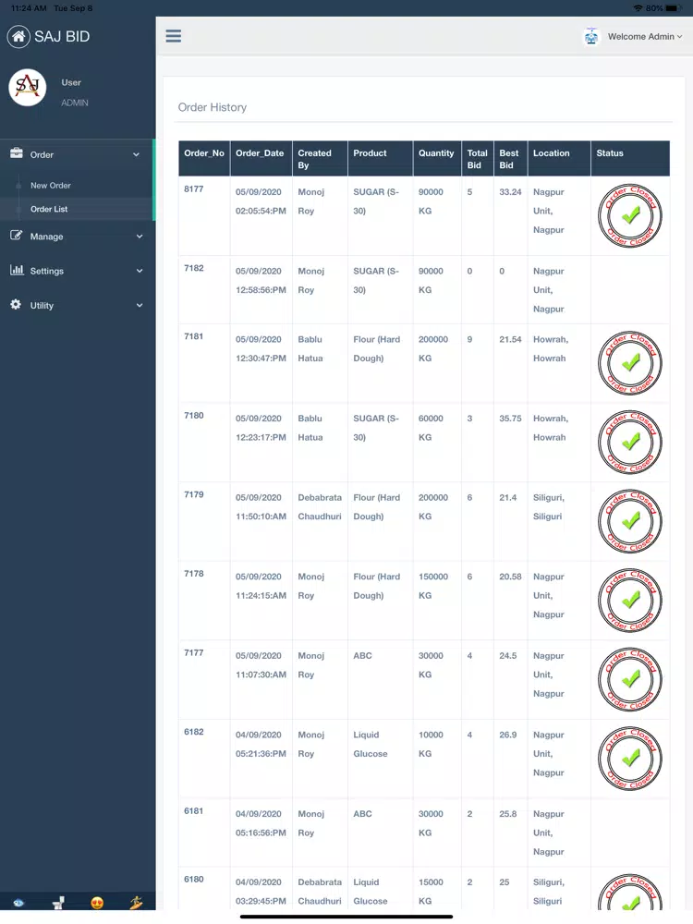Click the ADMIN role label under User
693x924 pixels.
coord(75,103)
